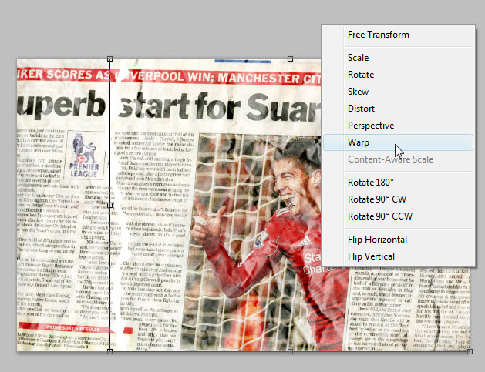Image resolution: width=485 pixels, height=372 pixels.
Task: Select Rotate 90° CW
Action: 398,199
